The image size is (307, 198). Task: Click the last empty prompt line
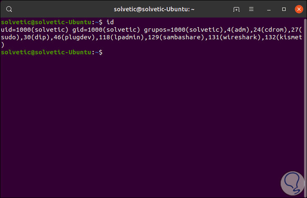52,52
